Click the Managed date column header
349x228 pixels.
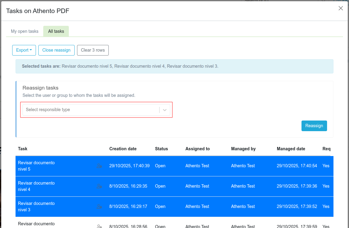pos(291,149)
